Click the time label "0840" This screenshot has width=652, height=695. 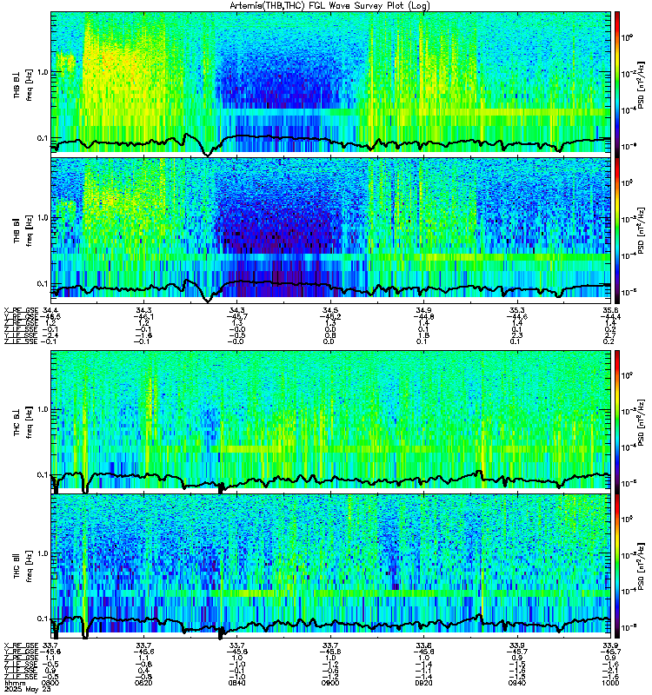(237, 683)
